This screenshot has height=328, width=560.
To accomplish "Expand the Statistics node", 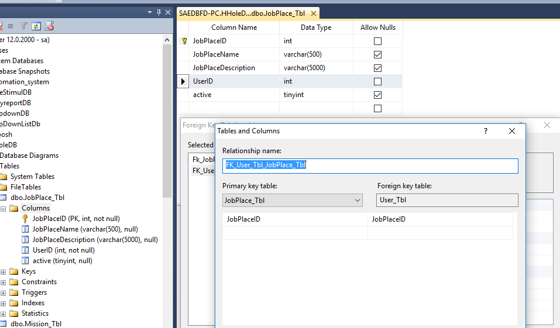I will tap(3, 314).
